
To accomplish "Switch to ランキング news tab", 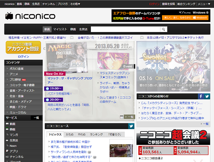I will click(x=96, y=134).
